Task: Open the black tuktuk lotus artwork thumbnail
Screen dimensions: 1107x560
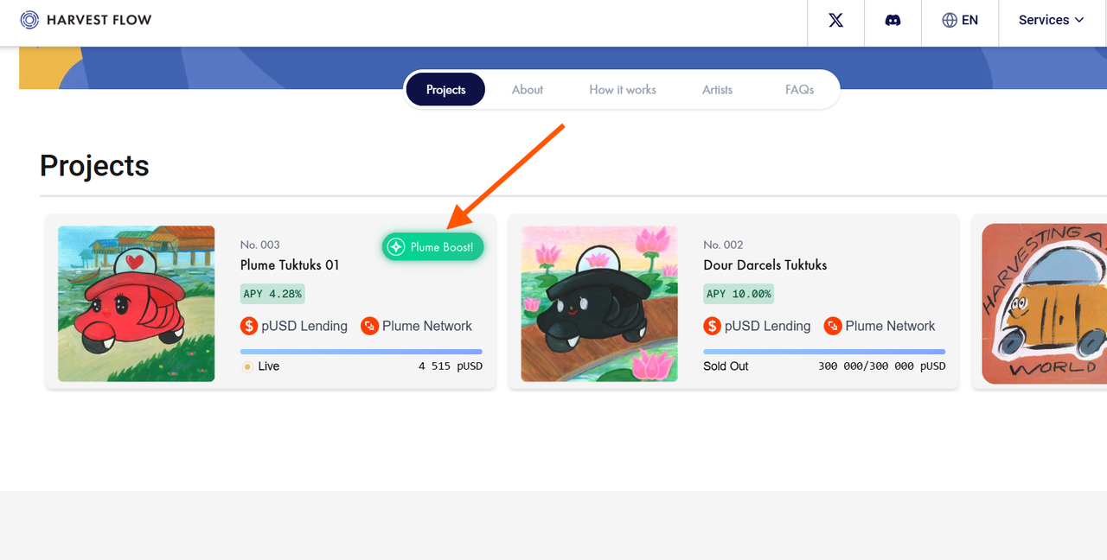Action: (x=599, y=304)
